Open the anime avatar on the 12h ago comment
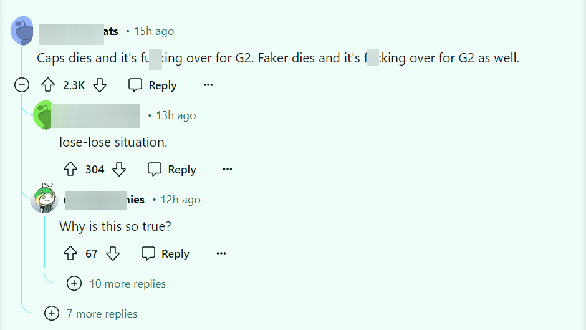The height and width of the screenshot is (330, 586). point(45,199)
